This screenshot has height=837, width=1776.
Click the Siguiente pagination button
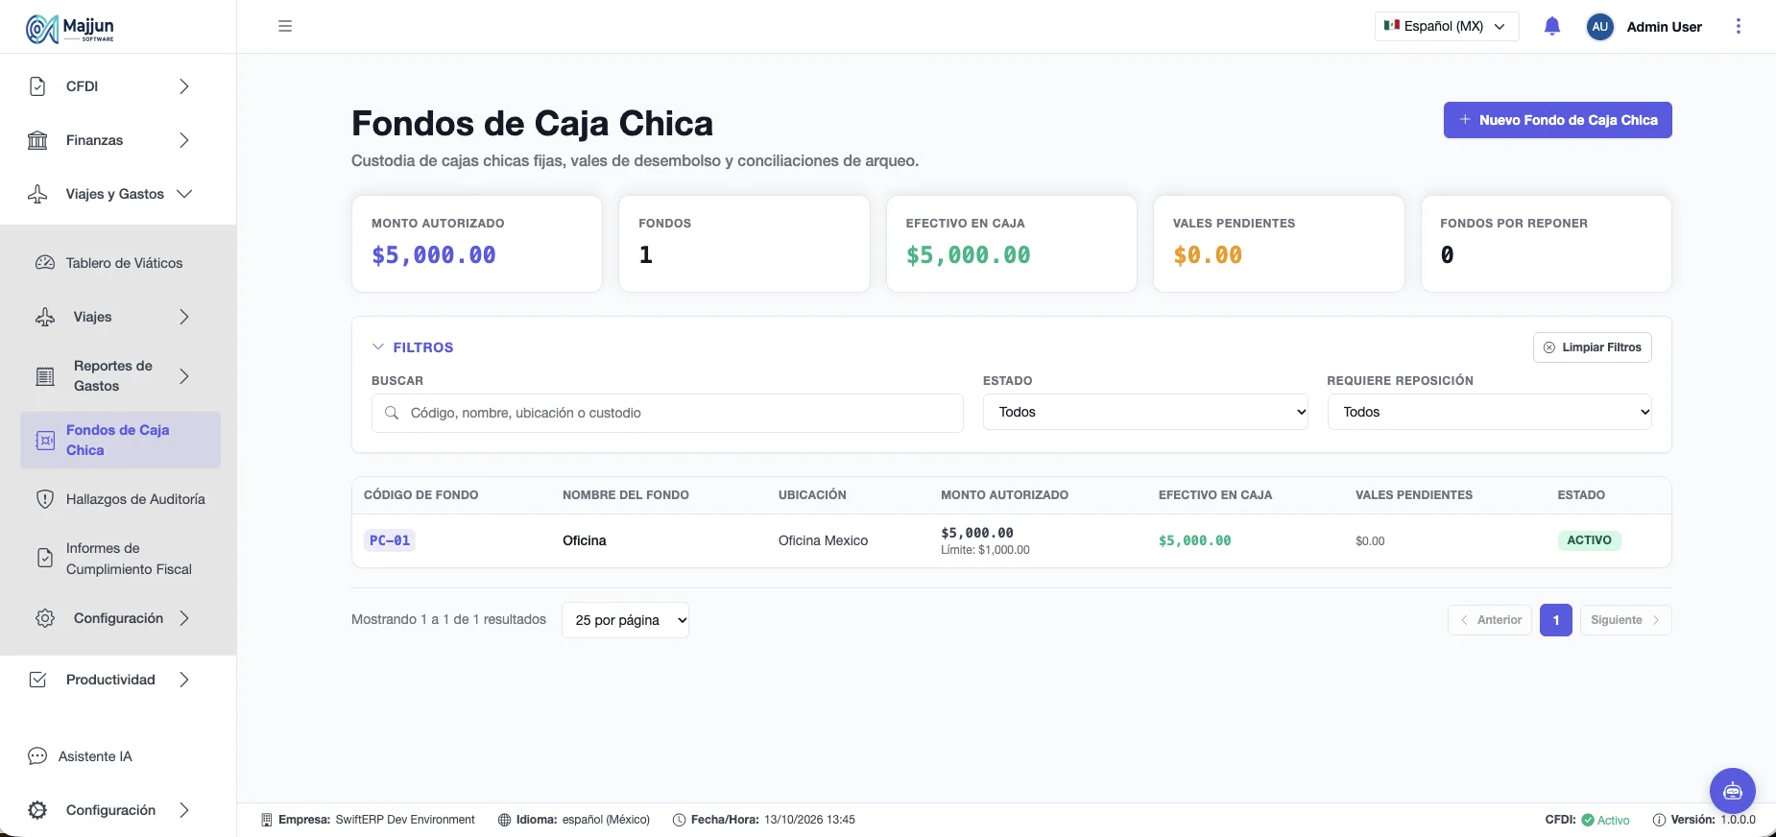(1625, 620)
